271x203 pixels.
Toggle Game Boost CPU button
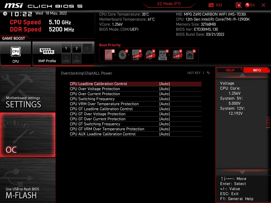[x=16, y=54]
